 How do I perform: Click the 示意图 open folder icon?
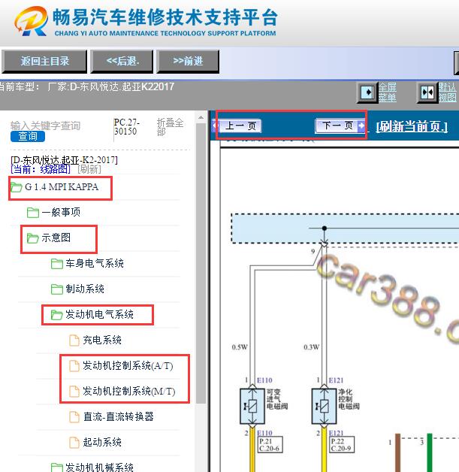click(33, 238)
